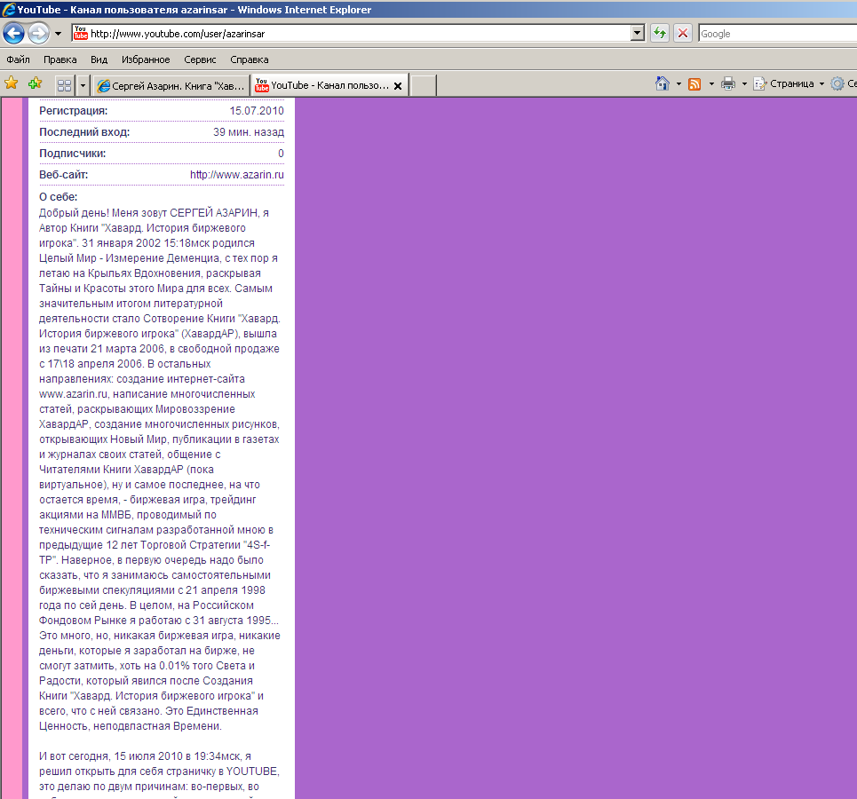This screenshot has width=857, height=799.
Task: Go back with the Back arrow button
Action: coord(13,34)
